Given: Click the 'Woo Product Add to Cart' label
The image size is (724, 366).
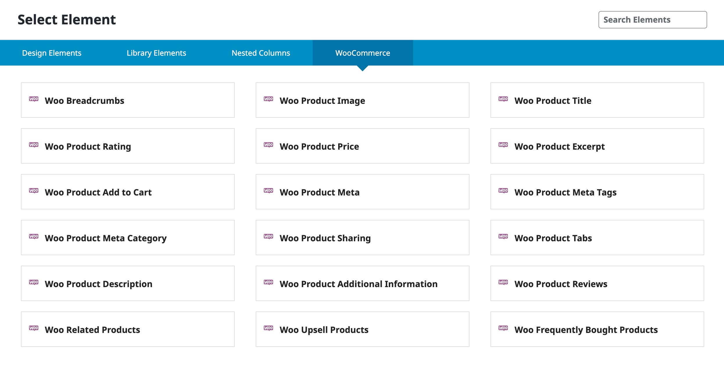Looking at the screenshot, I should (x=98, y=192).
